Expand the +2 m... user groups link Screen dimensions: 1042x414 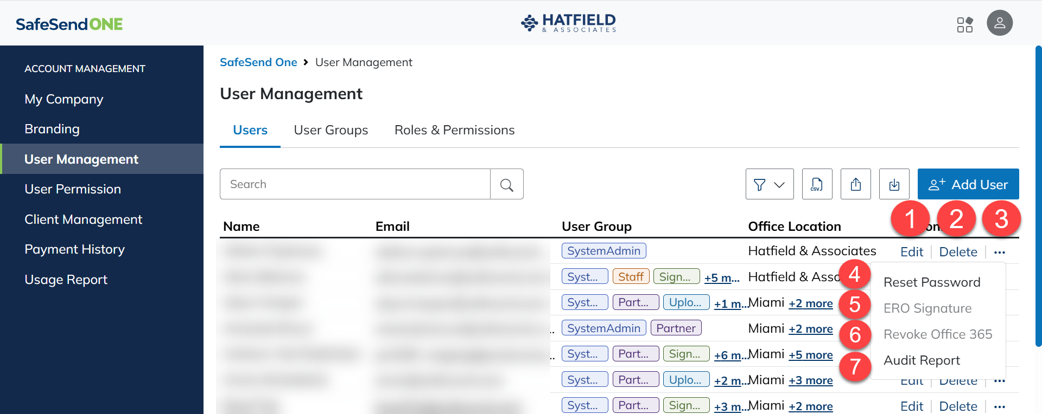(x=732, y=380)
